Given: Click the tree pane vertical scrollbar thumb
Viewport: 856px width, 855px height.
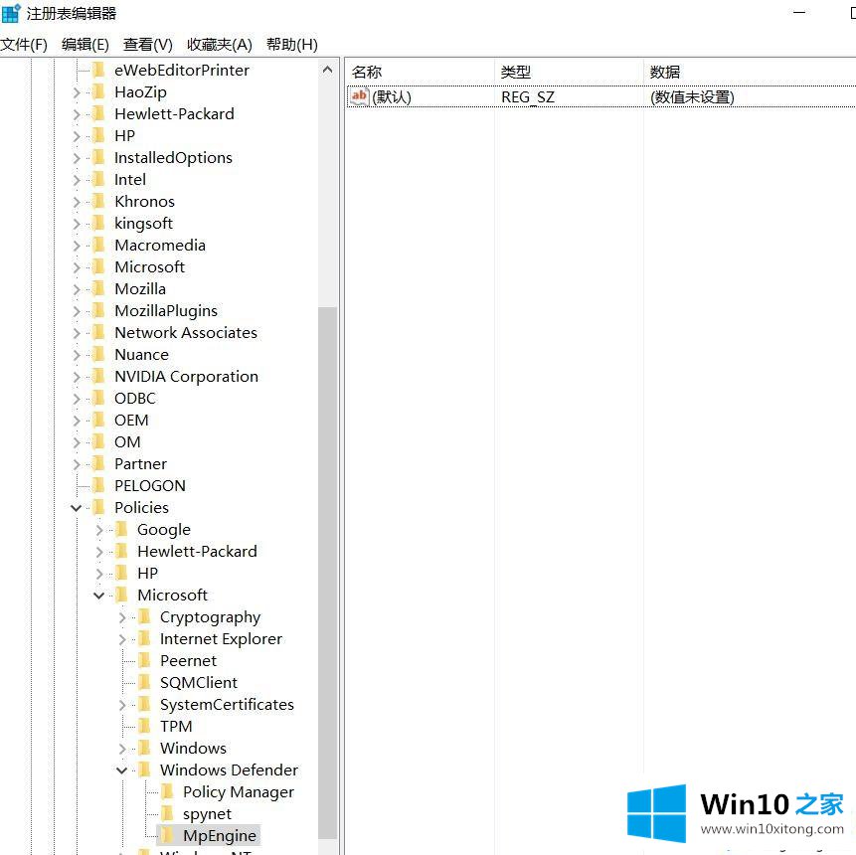Looking at the screenshot, I should [327, 573].
